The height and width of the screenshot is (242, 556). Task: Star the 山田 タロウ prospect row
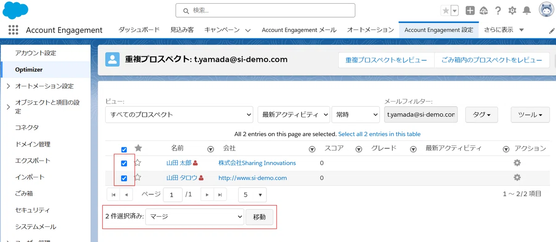(x=138, y=177)
